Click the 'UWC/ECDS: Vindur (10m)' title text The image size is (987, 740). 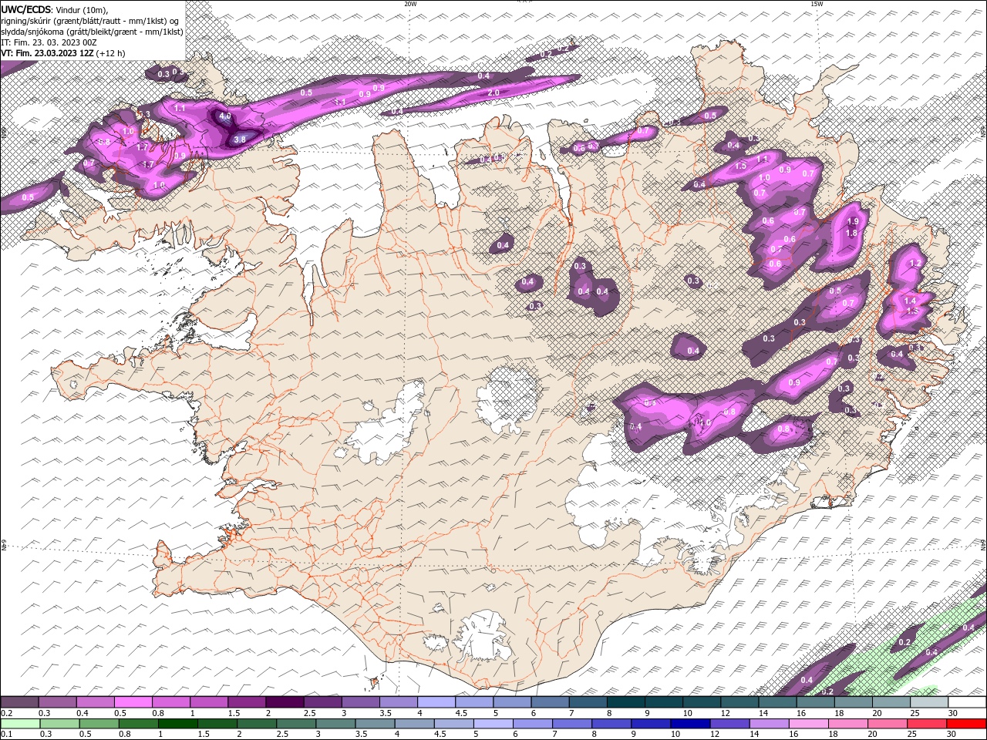[x=54, y=9]
